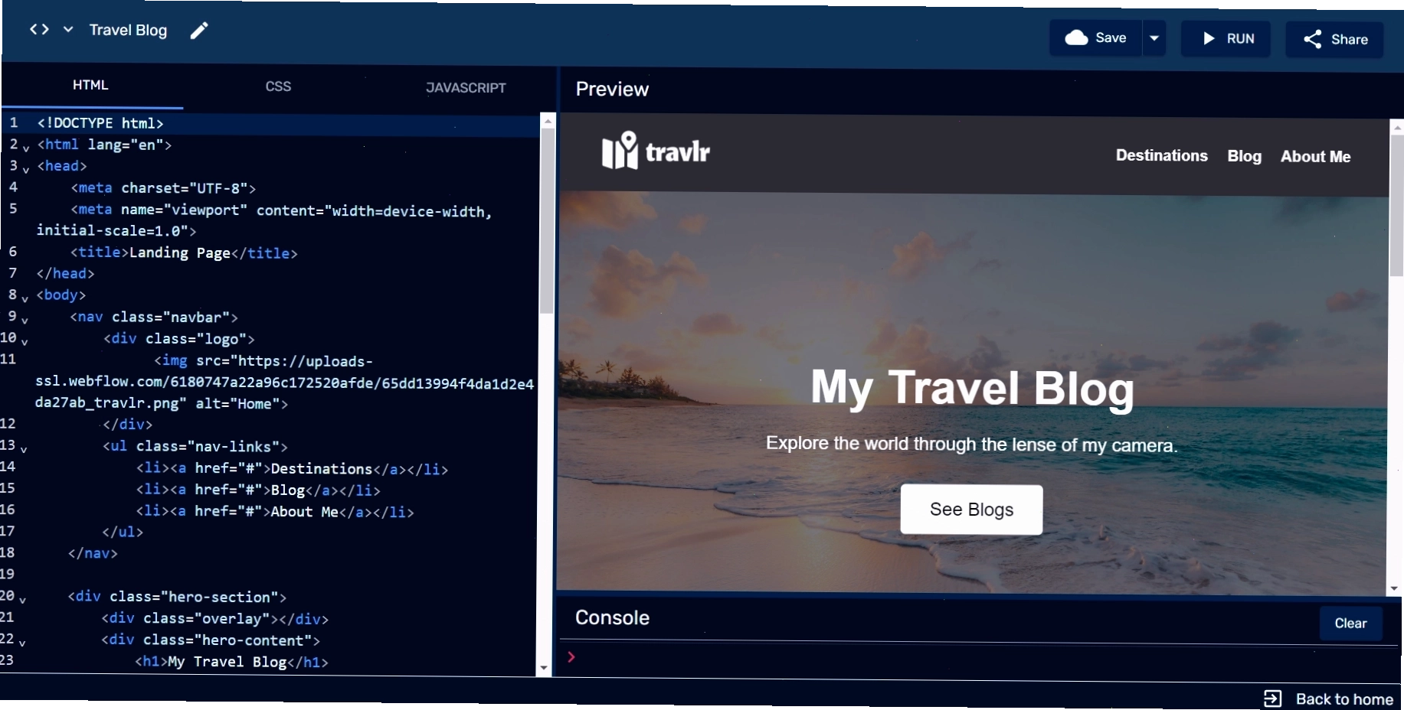This screenshot has height=710, width=1404.
Task: Click the My Travel Blog heading in preview
Action: tap(972, 388)
